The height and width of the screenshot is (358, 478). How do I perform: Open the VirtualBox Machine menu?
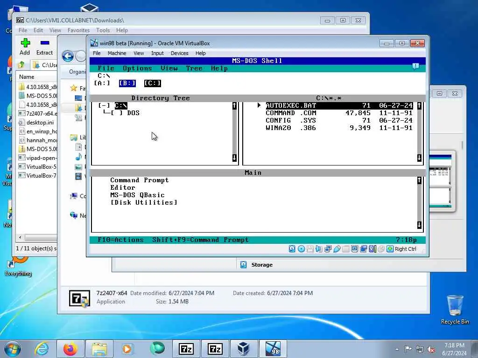pos(117,53)
